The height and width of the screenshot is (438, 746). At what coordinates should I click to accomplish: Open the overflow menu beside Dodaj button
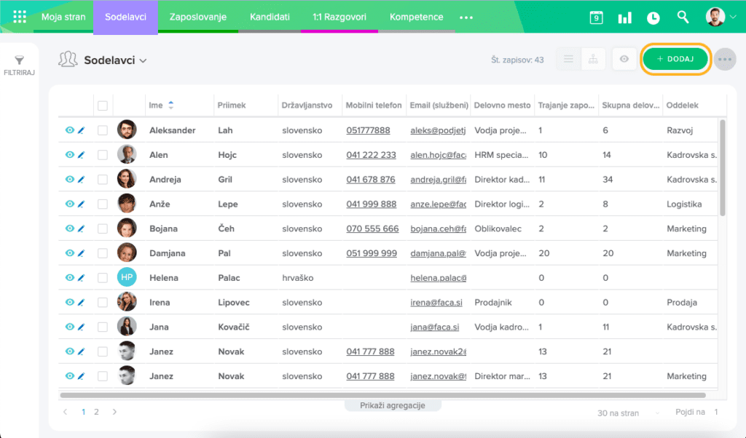click(725, 60)
